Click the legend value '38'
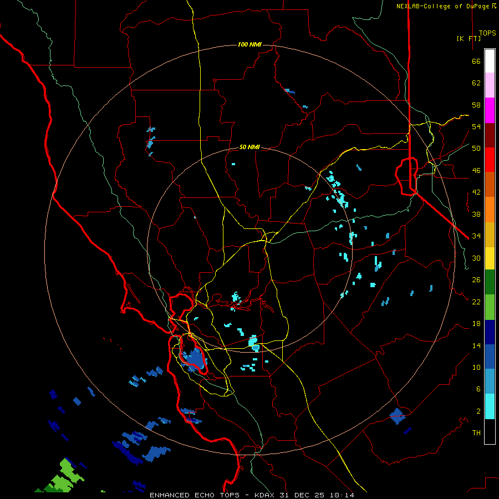Screen dimensions: 499x499 tap(476, 215)
